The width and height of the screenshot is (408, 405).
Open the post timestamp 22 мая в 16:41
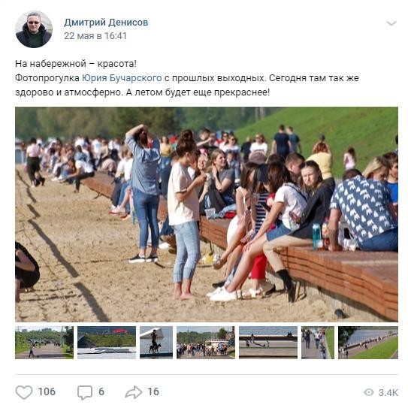[x=95, y=36]
